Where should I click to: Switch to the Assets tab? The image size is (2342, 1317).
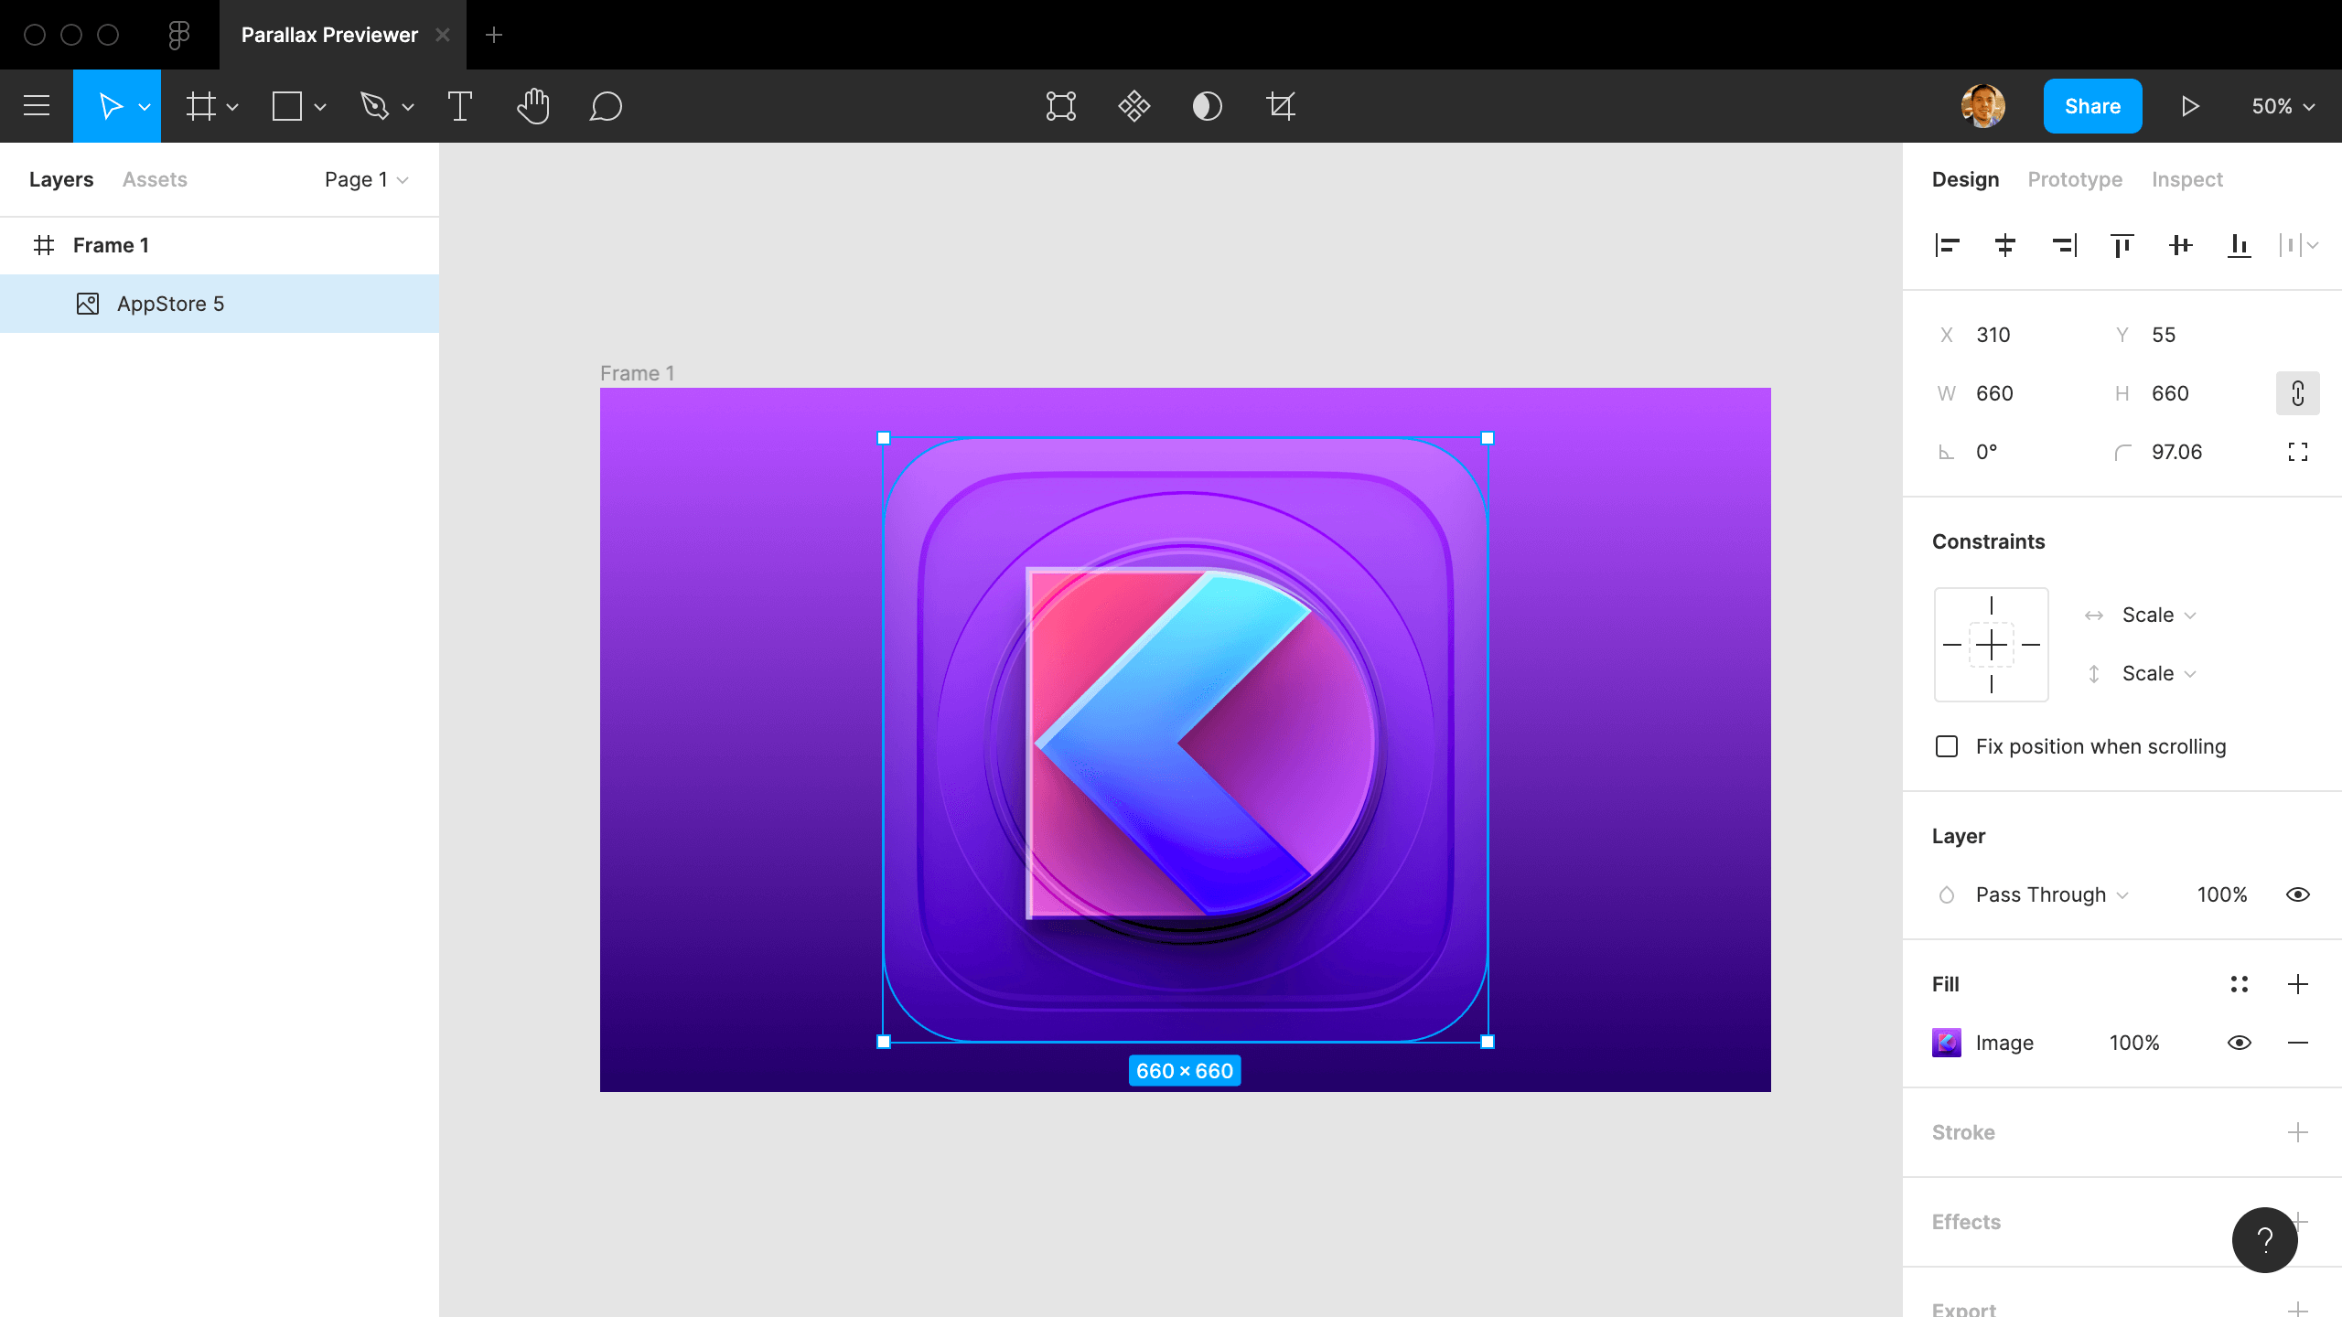[x=155, y=179]
